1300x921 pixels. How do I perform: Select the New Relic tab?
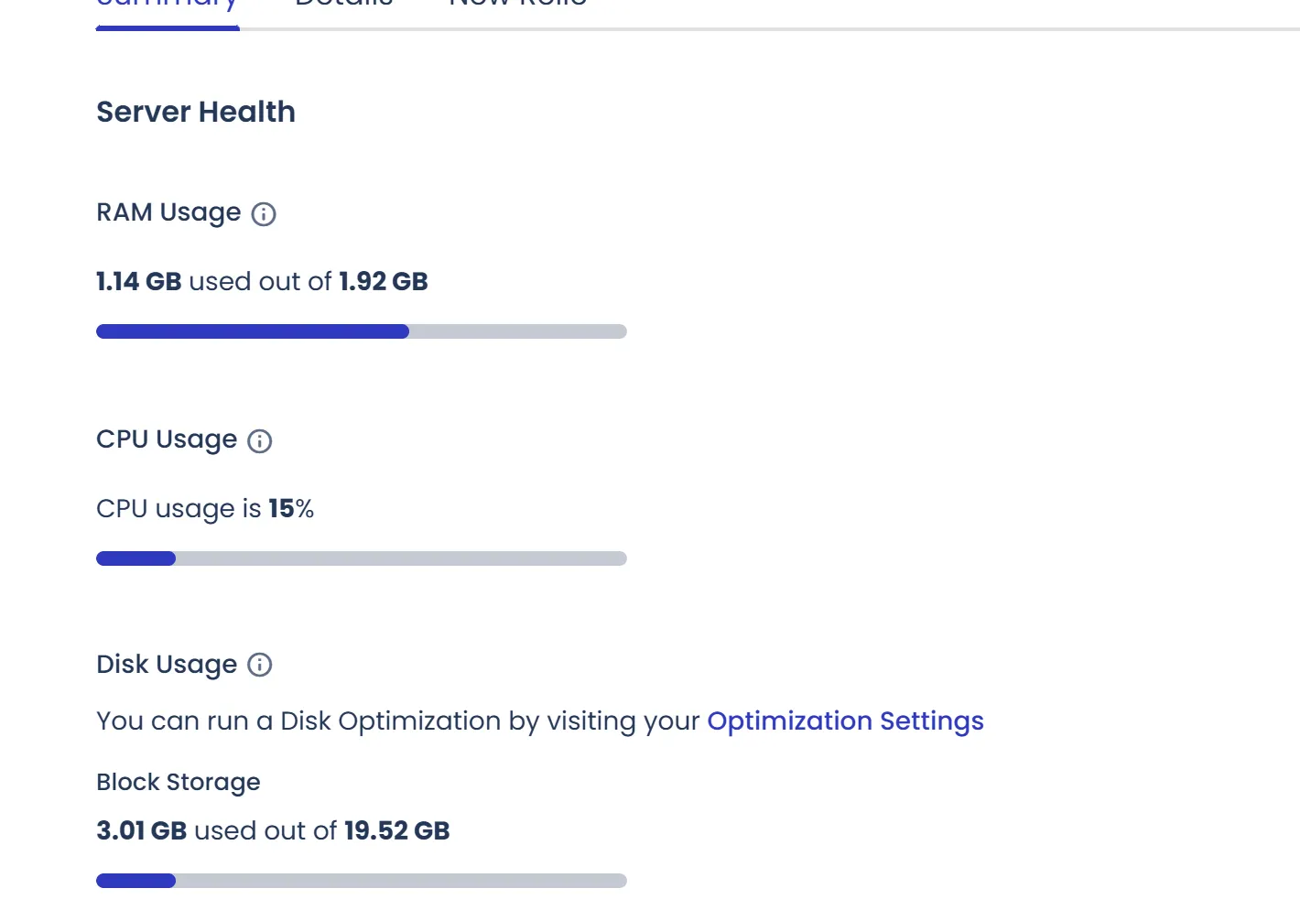(518, 5)
